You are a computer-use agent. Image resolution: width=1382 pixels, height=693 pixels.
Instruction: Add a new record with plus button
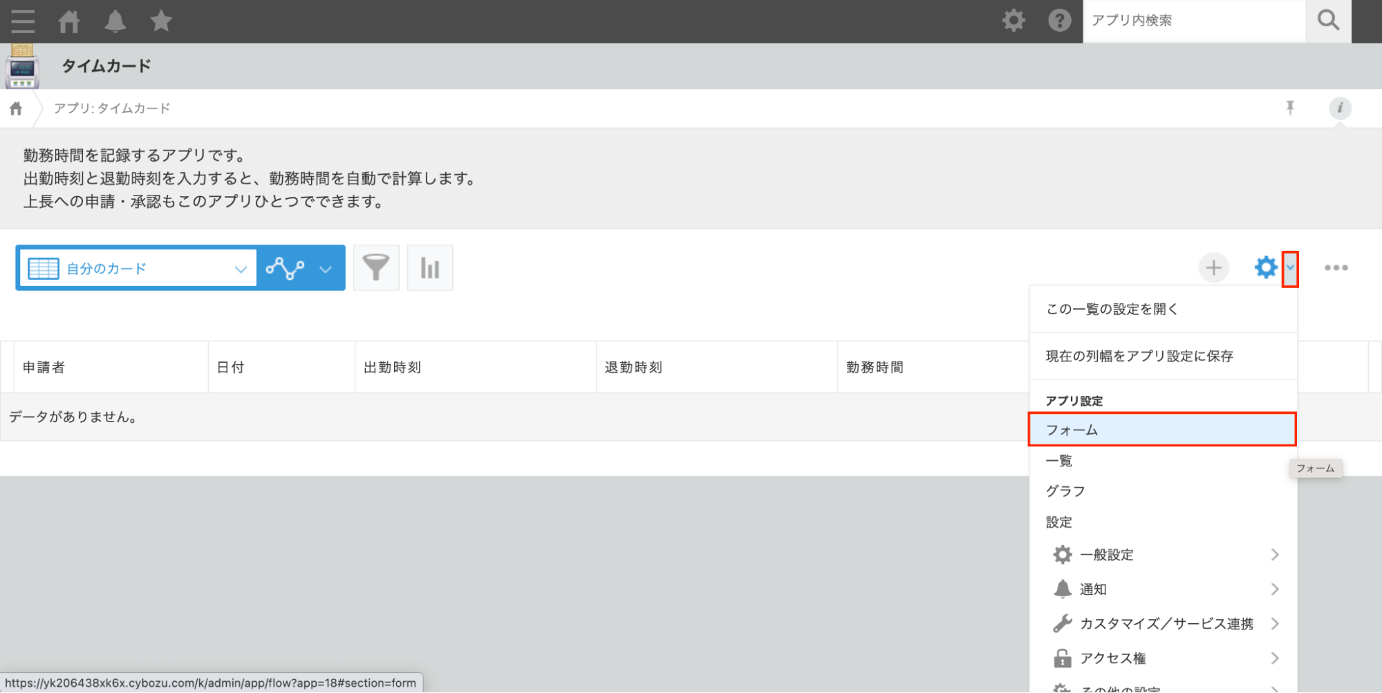point(1213,267)
